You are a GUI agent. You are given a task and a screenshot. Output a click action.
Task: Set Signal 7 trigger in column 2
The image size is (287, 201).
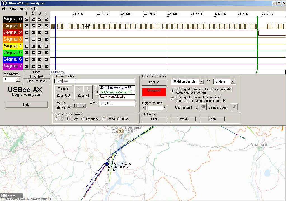pos(33,66)
